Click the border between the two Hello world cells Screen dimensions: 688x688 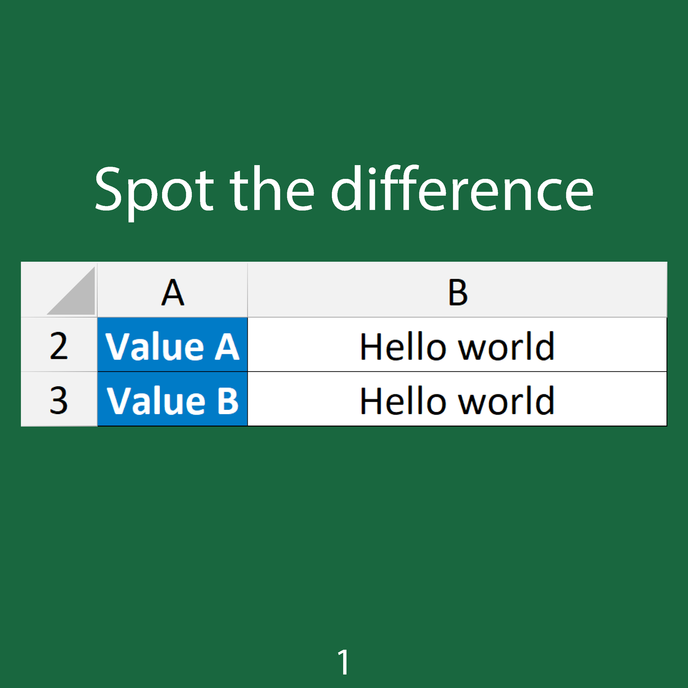457,372
